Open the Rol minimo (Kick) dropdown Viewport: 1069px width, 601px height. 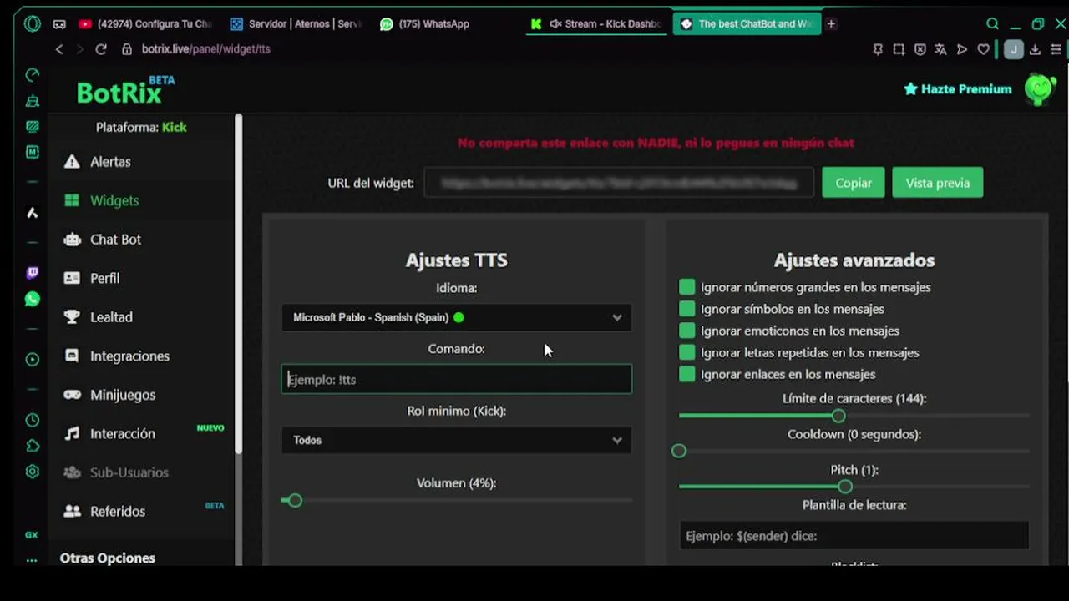click(457, 440)
